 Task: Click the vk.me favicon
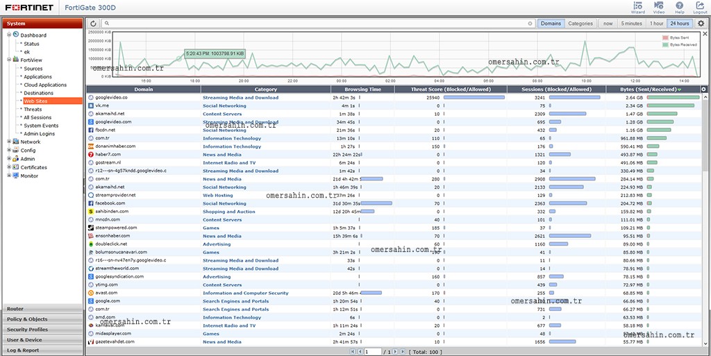coord(91,105)
